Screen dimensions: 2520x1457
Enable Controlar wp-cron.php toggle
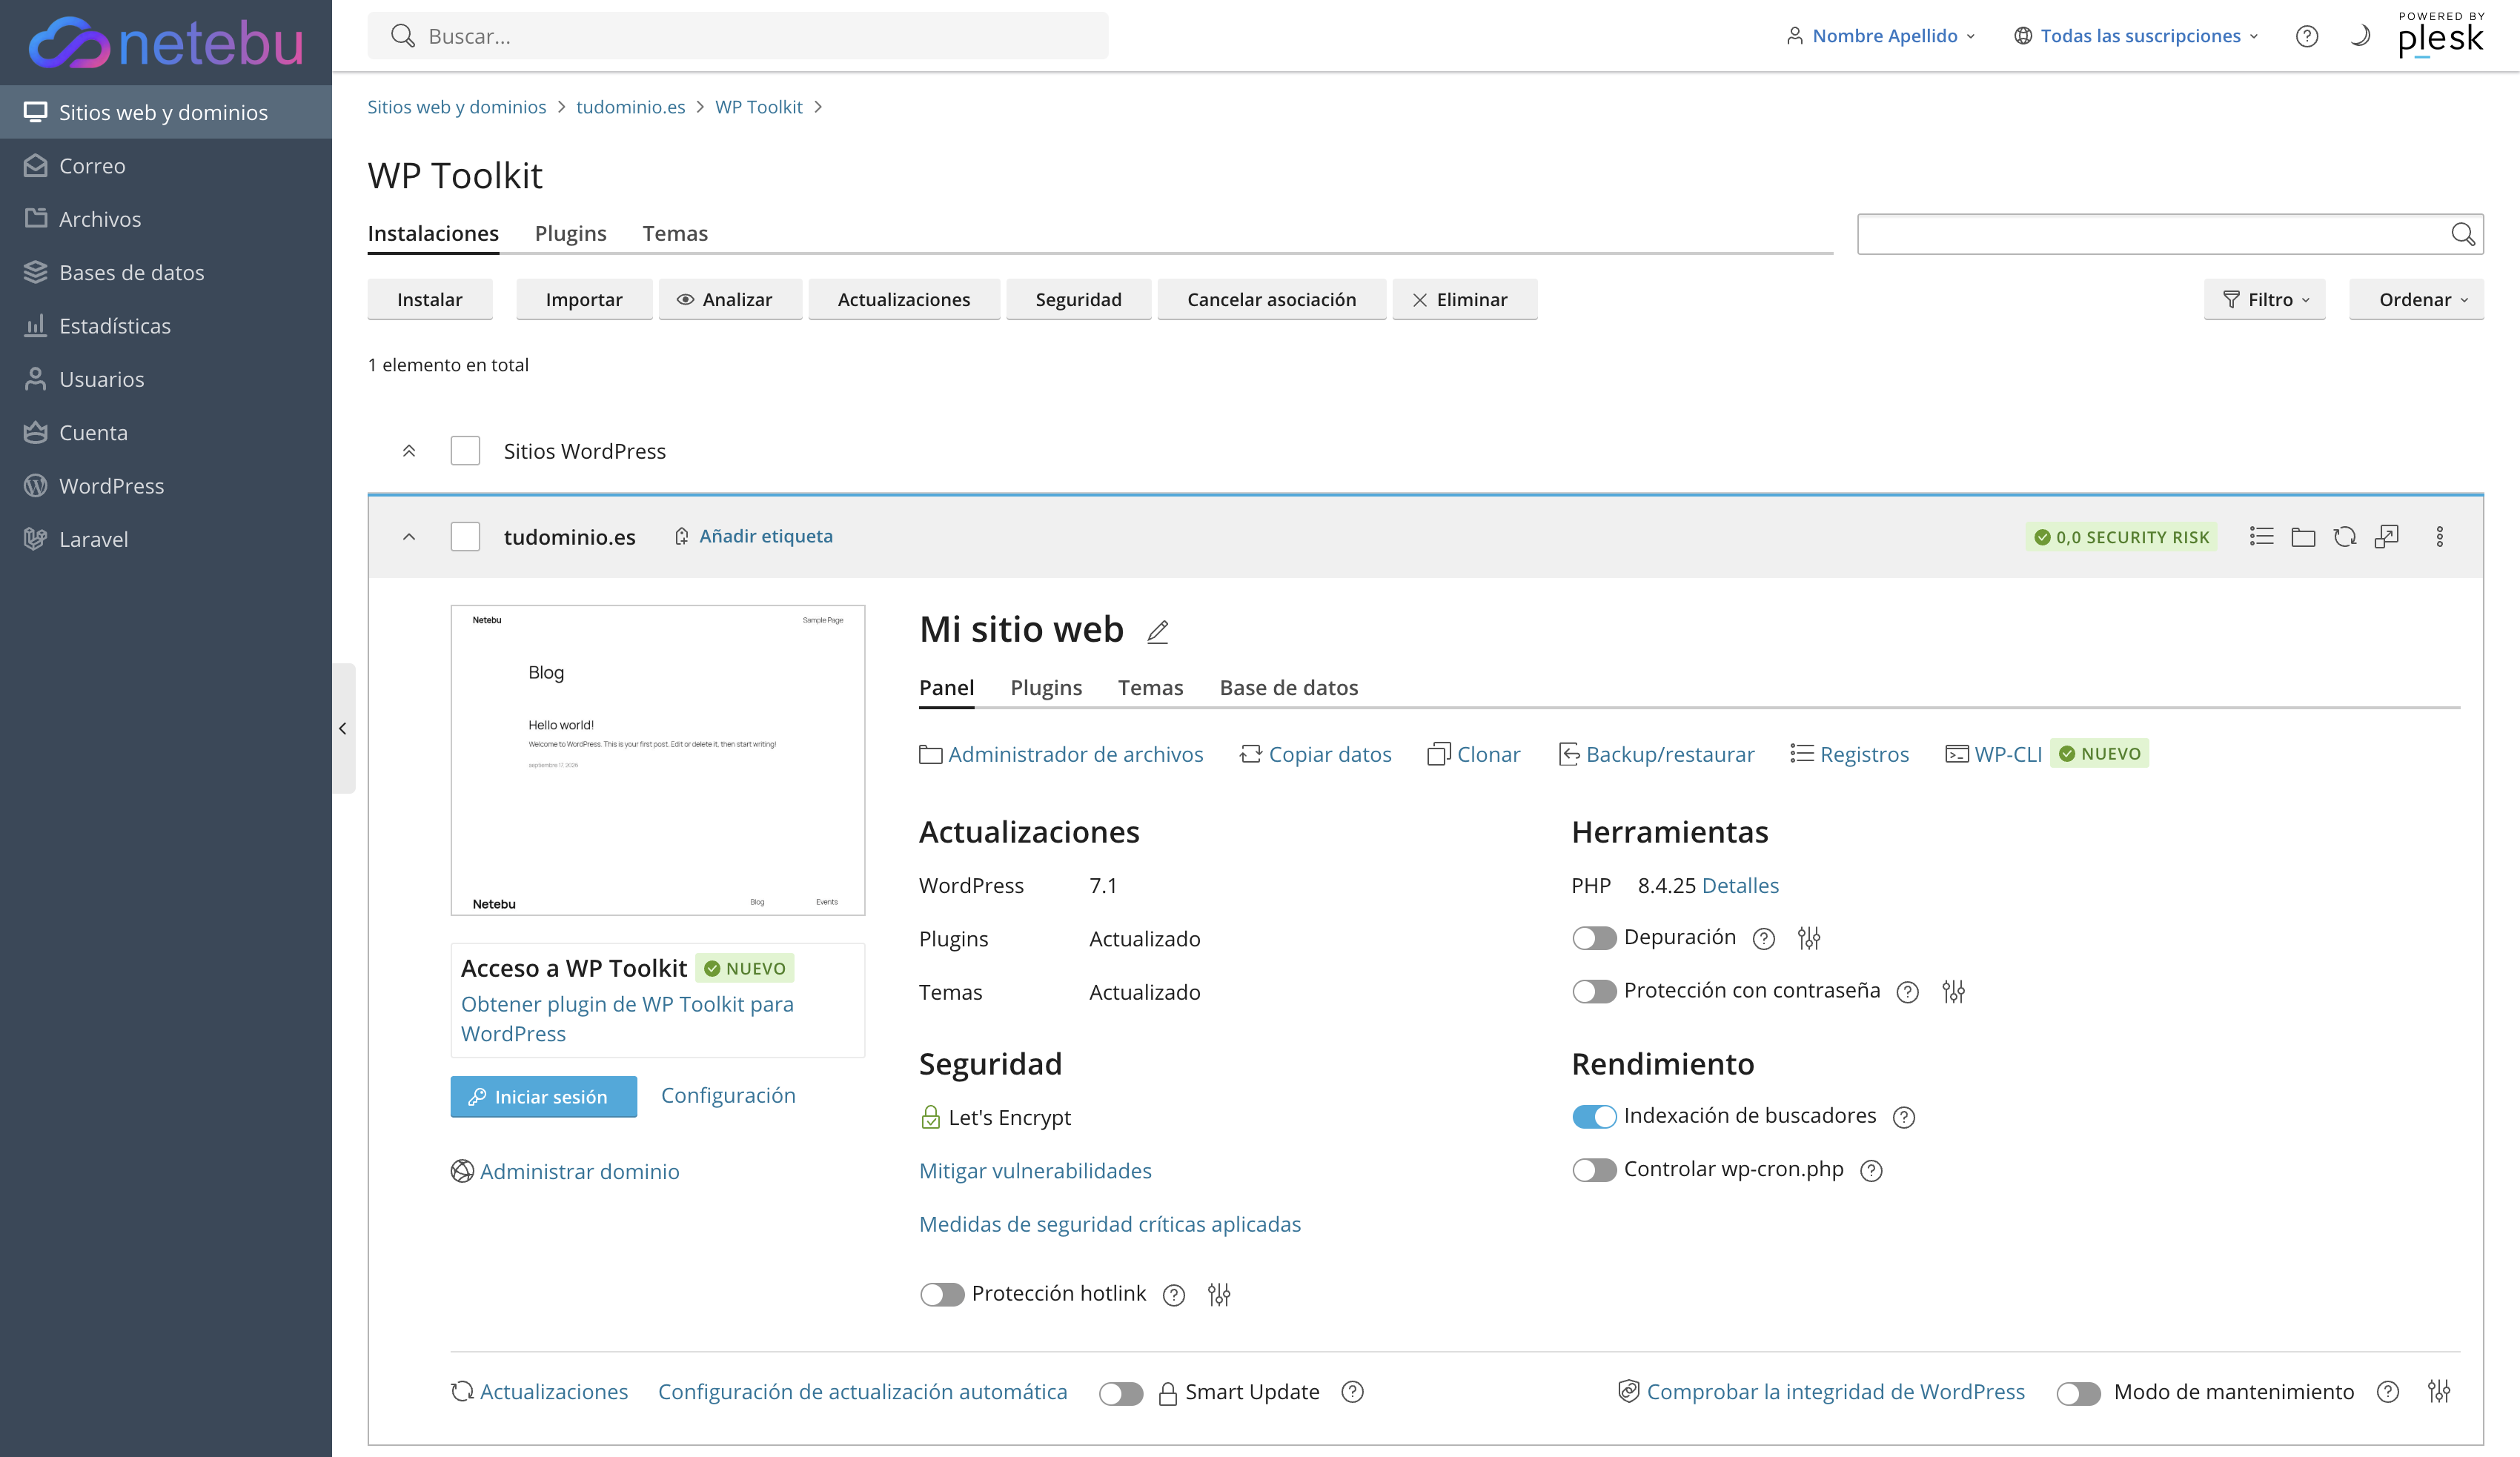(x=1594, y=1170)
